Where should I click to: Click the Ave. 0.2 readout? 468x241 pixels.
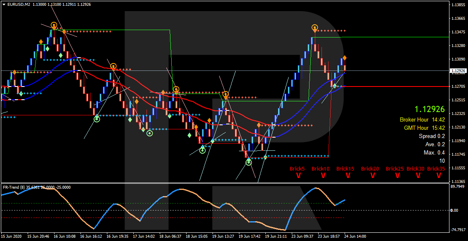435,145
